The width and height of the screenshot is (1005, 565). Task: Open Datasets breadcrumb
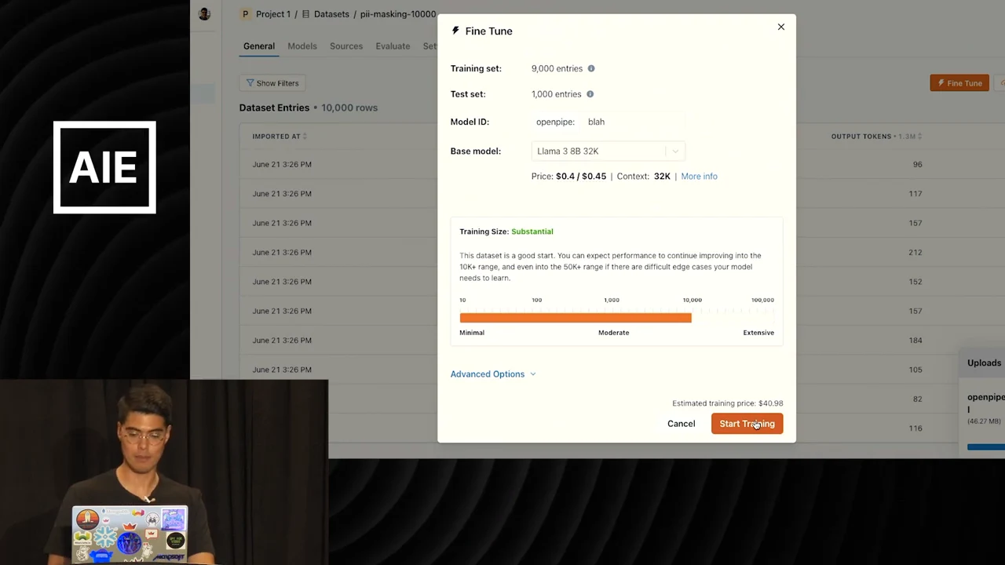click(326, 14)
